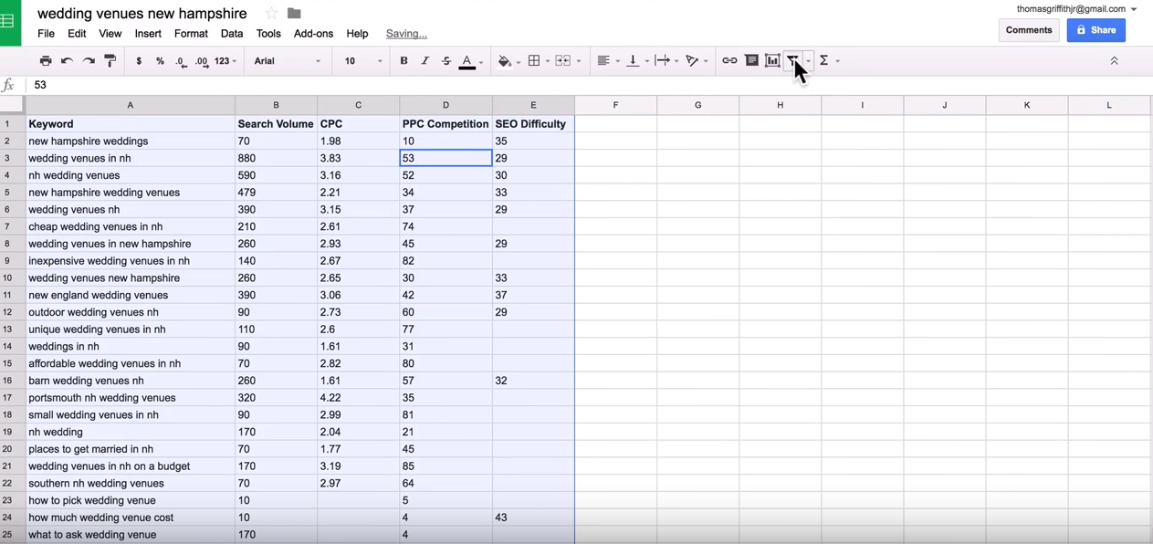Insert a link with the link icon
Image resolution: width=1153 pixels, height=544 pixels.
[729, 61]
